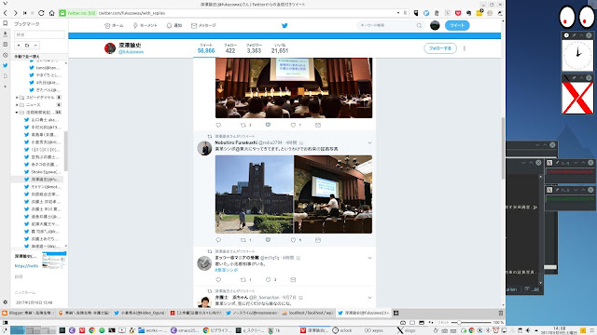This screenshot has height=335, width=597.
Task: Open dropdown on まっつーマニア tweet
Action: 369,258
